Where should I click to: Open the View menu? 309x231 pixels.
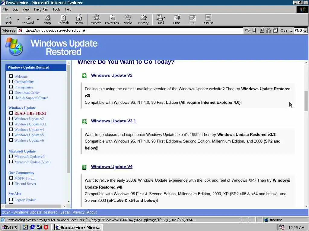(26, 9)
